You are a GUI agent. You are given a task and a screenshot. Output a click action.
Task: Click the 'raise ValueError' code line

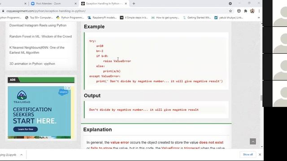point(117,61)
